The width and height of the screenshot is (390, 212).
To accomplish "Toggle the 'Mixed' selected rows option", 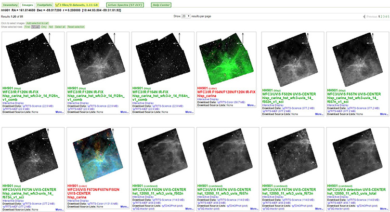I will [x=35, y=26].
